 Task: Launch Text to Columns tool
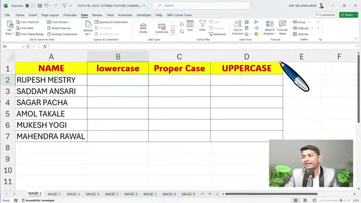pyautogui.click(x=237, y=28)
